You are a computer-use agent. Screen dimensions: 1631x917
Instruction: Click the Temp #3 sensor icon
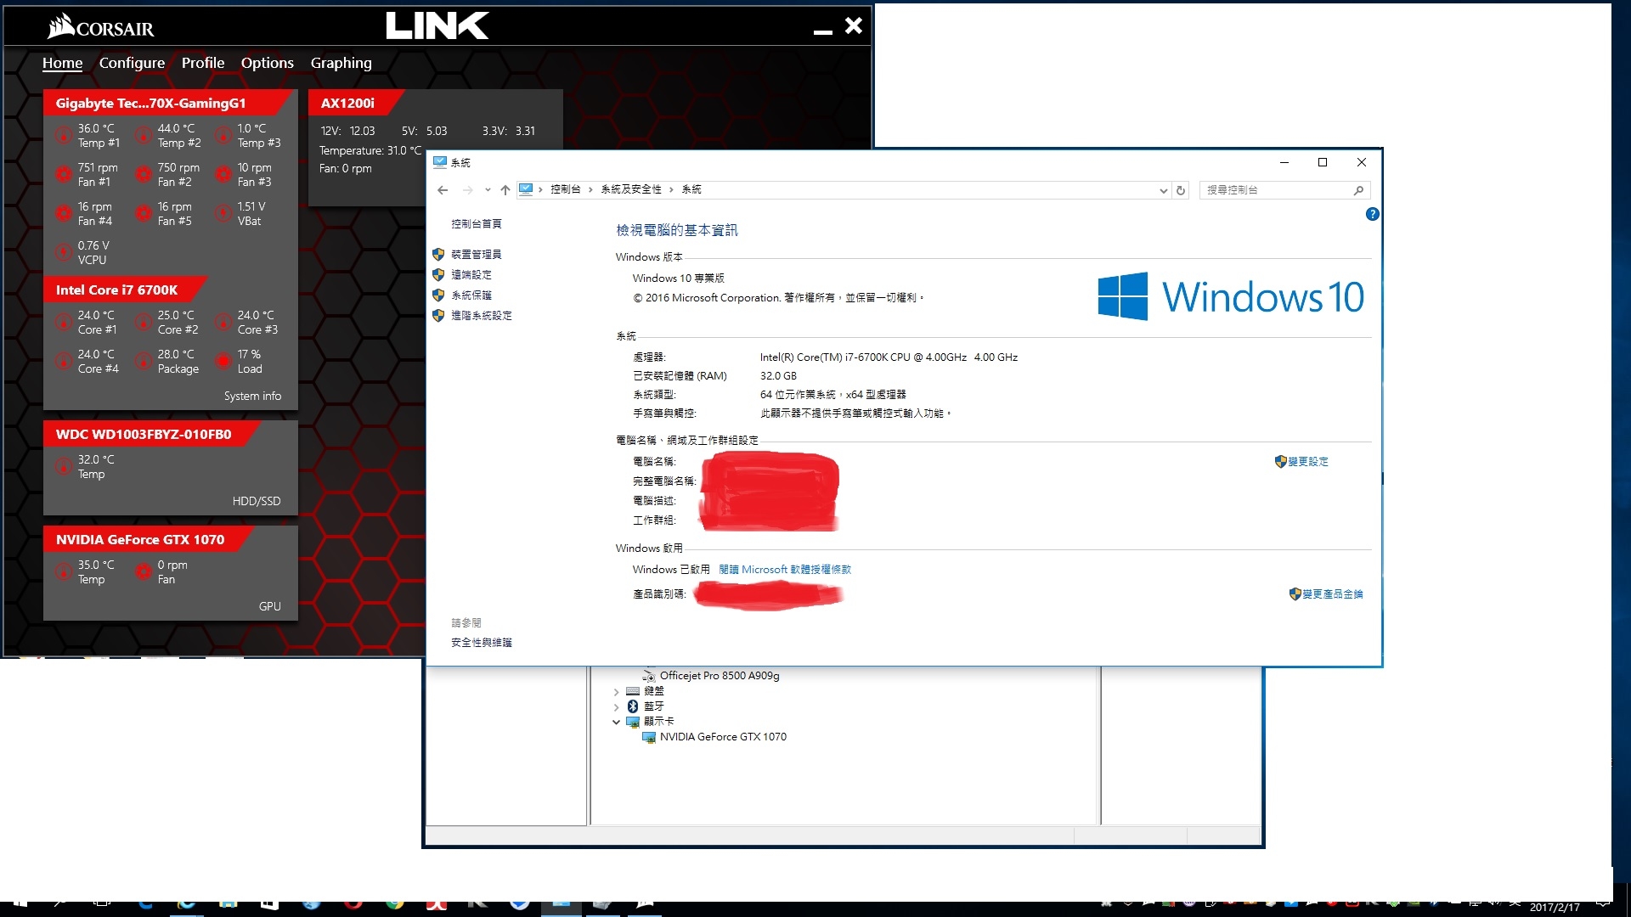click(223, 135)
